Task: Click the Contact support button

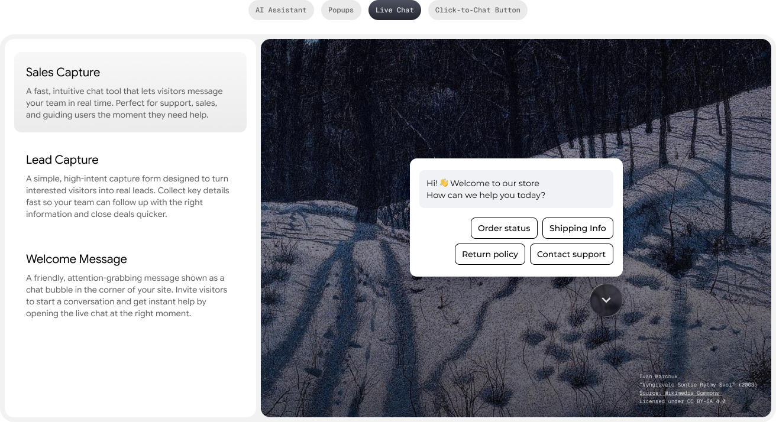Action: point(571,254)
